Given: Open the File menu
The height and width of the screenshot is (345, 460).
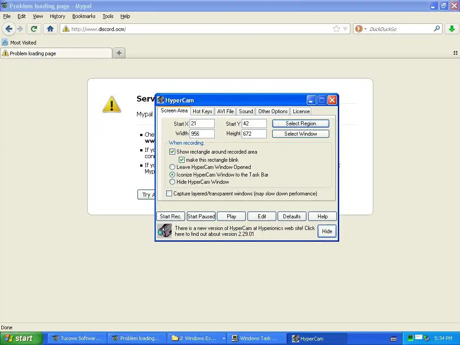Looking at the screenshot, I should 7,17.
